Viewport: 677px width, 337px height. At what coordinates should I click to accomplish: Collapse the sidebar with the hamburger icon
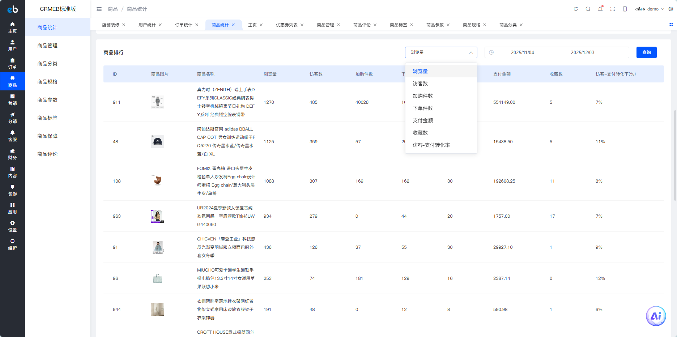click(99, 9)
